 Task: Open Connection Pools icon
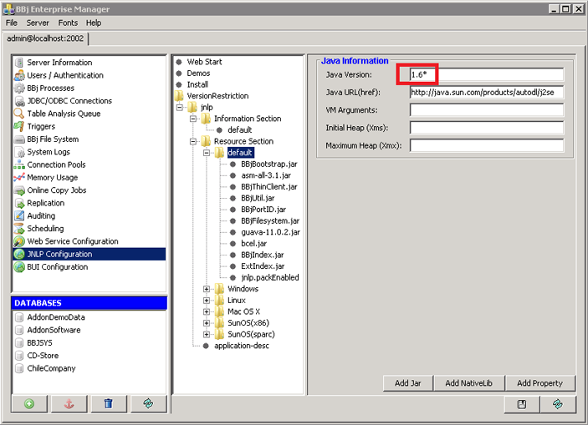click(x=19, y=164)
